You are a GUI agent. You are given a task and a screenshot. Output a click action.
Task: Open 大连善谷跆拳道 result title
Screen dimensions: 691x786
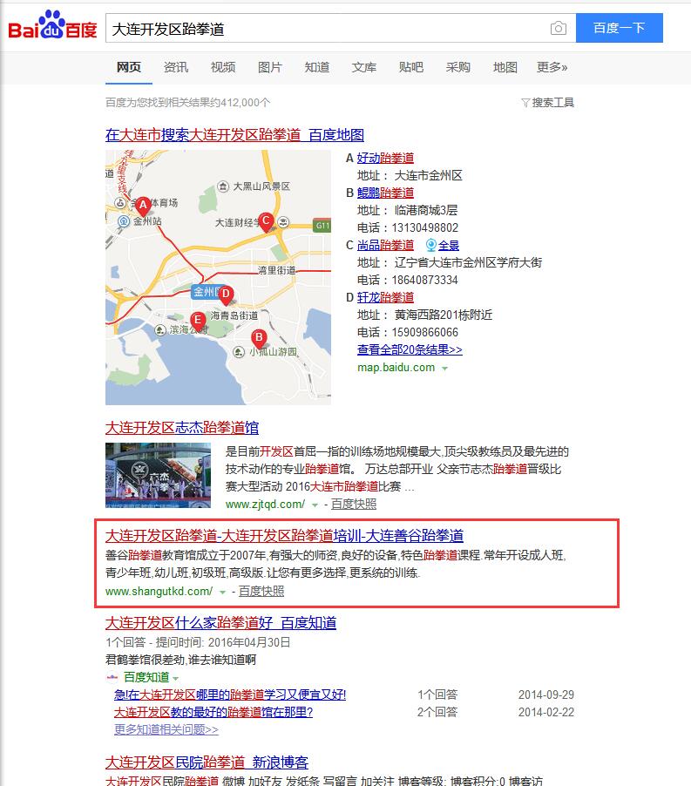pos(284,536)
